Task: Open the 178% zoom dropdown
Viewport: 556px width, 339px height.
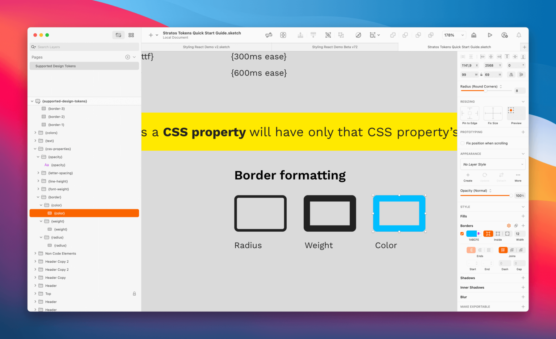Action: [x=454, y=35]
